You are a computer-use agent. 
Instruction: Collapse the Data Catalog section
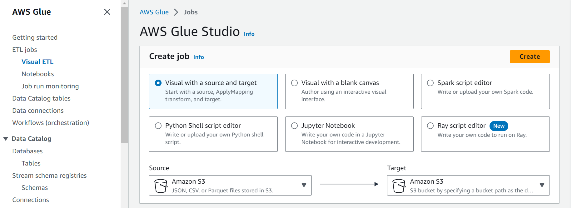6,139
